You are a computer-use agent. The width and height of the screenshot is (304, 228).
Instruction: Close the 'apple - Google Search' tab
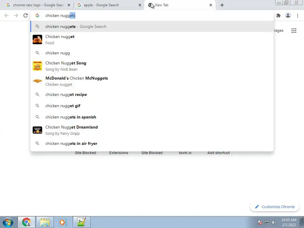[140, 5]
